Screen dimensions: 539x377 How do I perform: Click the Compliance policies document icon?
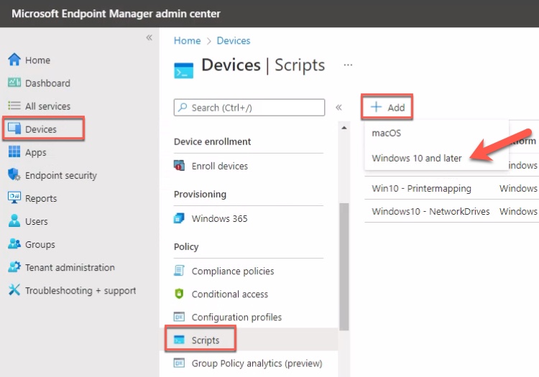pos(179,271)
